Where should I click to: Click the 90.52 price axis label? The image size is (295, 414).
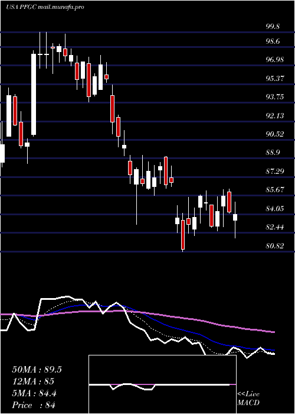pos(275,134)
